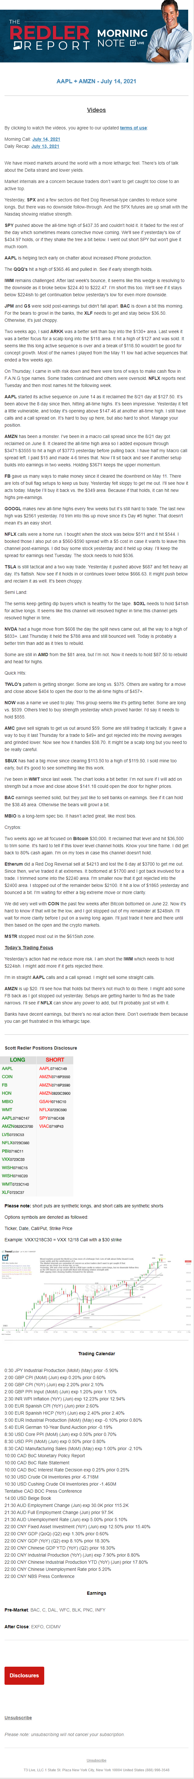Click the Trading Calendar heading

pyautogui.click(x=97, y=1354)
